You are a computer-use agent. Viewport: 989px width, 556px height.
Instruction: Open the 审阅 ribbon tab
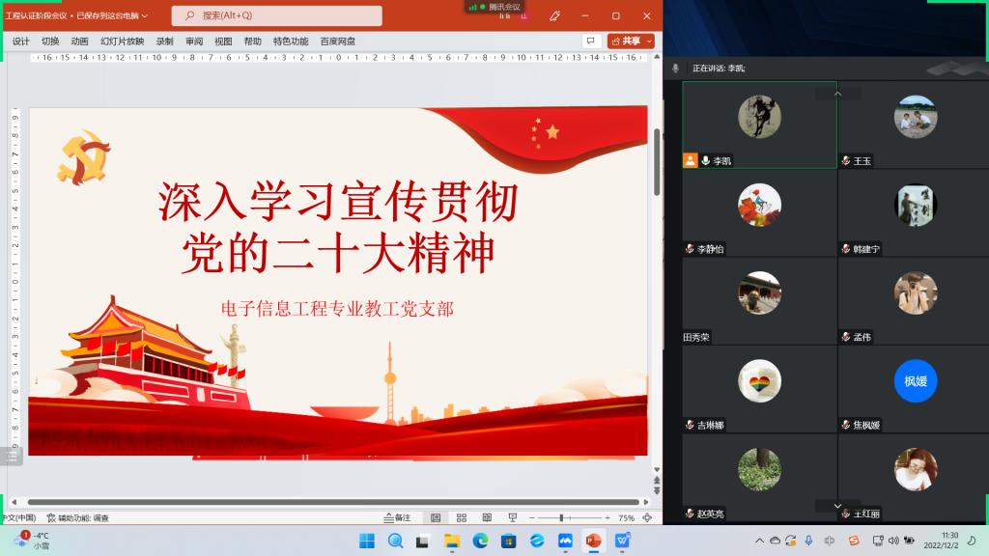coord(194,42)
